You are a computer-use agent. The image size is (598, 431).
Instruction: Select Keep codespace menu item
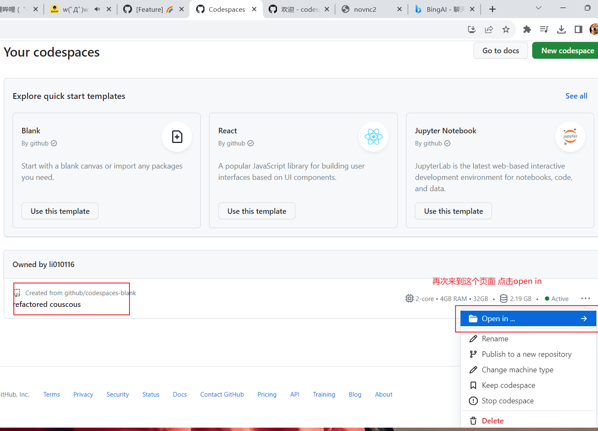[528, 385]
